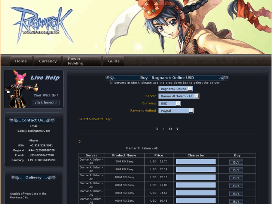
Task: Click the Contact Us panel heading
Action: tap(32, 120)
